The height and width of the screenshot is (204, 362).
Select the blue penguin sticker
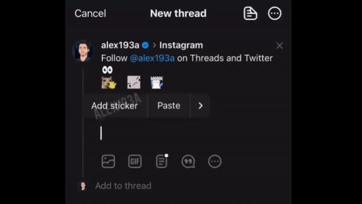coord(157,83)
